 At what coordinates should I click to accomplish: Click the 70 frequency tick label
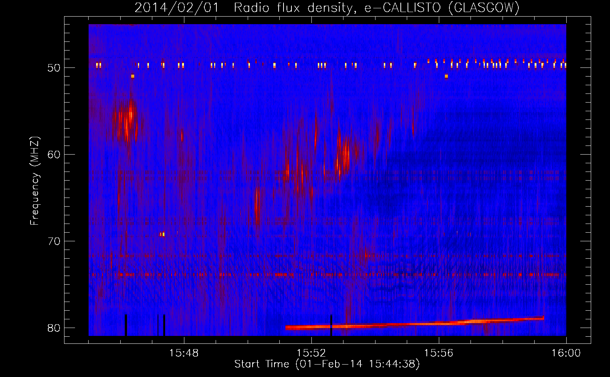coord(54,241)
